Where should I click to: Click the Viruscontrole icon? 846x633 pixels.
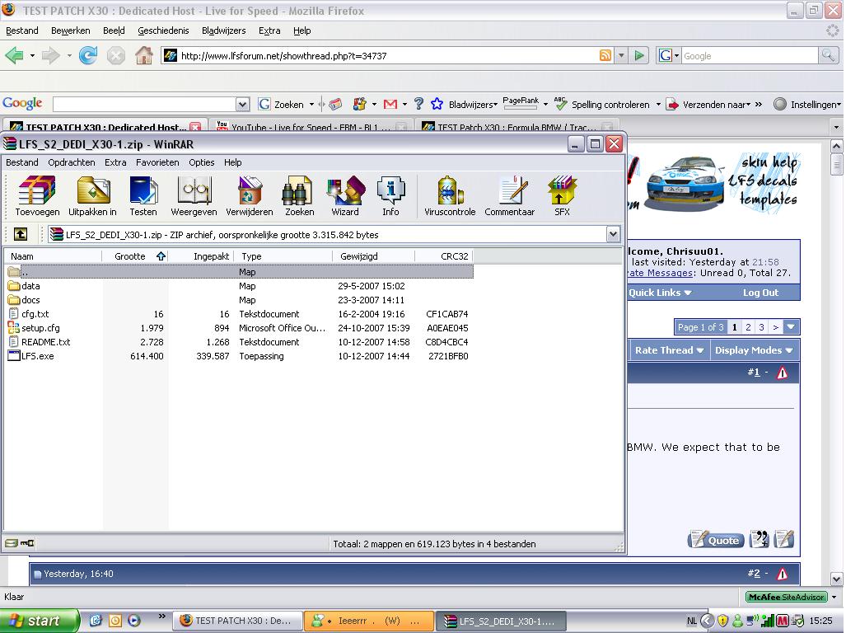click(450, 196)
